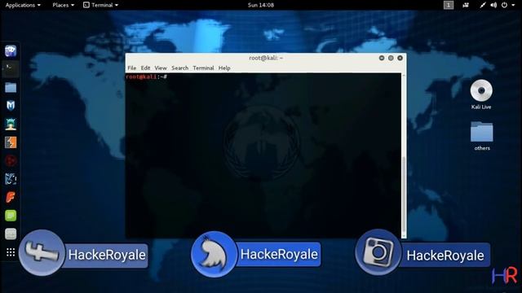Image resolution: width=522 pixels, height=293 pixels.
Task: Launch Faraday orange F icon in dock
Action: click(x=11, y=197)
